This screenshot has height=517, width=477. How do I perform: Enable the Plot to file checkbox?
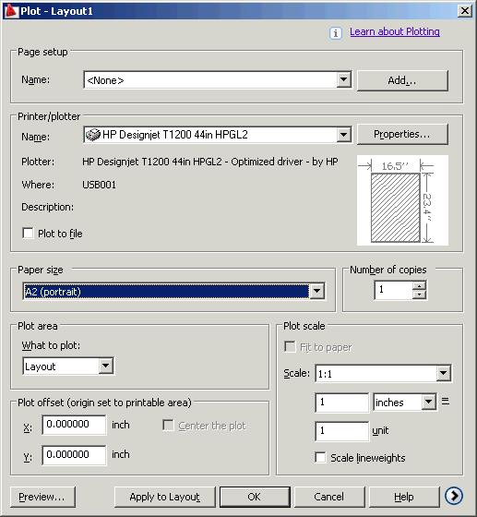pos(28,233)
